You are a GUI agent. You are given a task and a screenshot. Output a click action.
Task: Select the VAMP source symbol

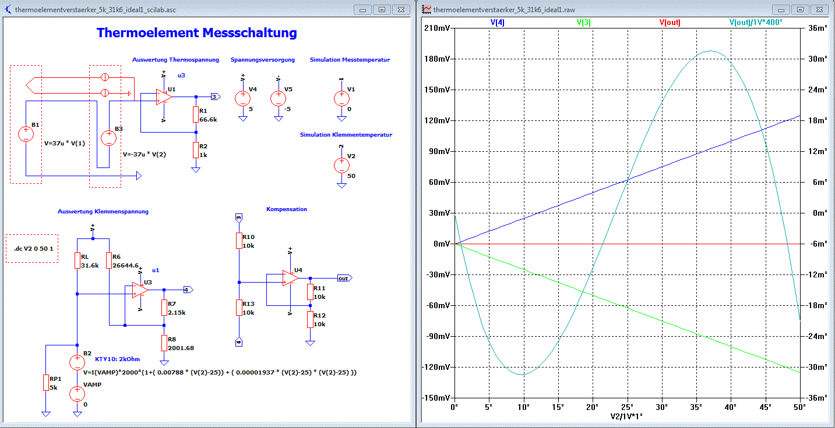(77, 394)
